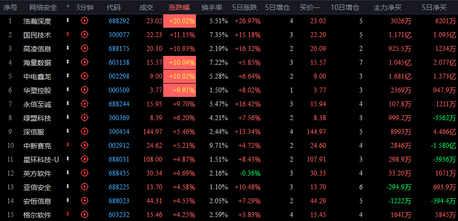Click the marker icon beside 浩瀚深度

point(68,20)
